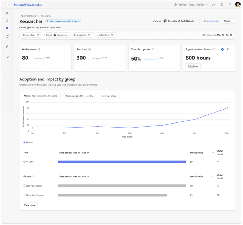
Task: Click the trophy most popular agent badge
Action: coord(63,21)
